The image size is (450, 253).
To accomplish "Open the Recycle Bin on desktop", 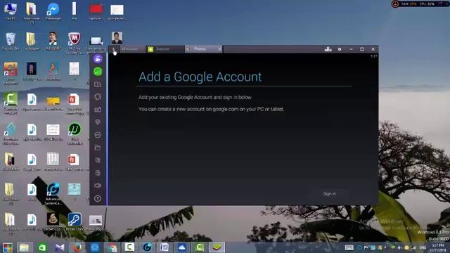I will pos(11,41).
